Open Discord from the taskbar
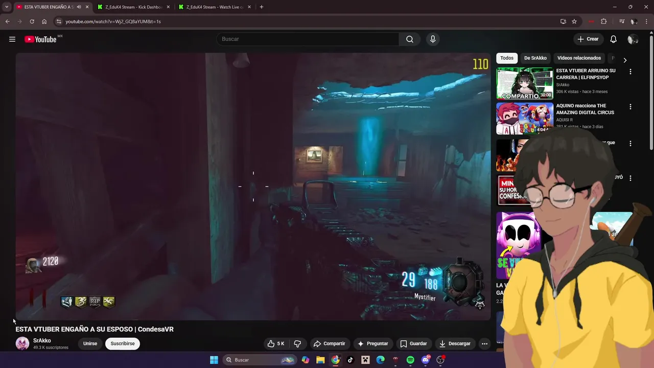This screenshot has width=654, height=368. [426, 360]
